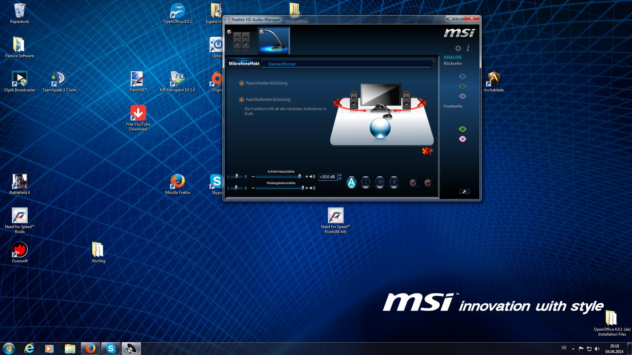Decrease microphone boost with down arrow
This screenshot has width=632, height=355.
click(x=340, y=179)
